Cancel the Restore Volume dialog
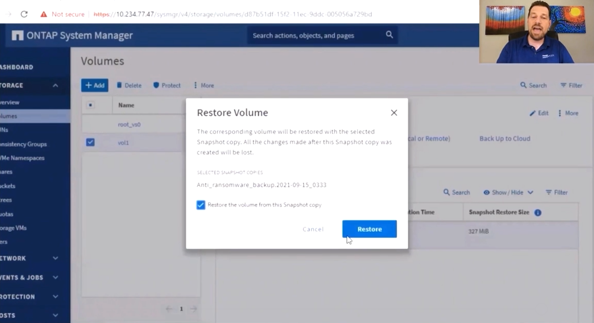 point(313,229)
